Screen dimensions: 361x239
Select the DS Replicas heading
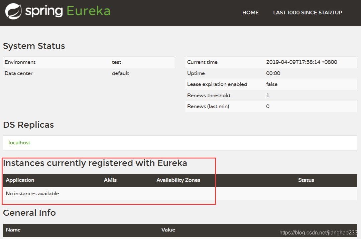(28, 125)
